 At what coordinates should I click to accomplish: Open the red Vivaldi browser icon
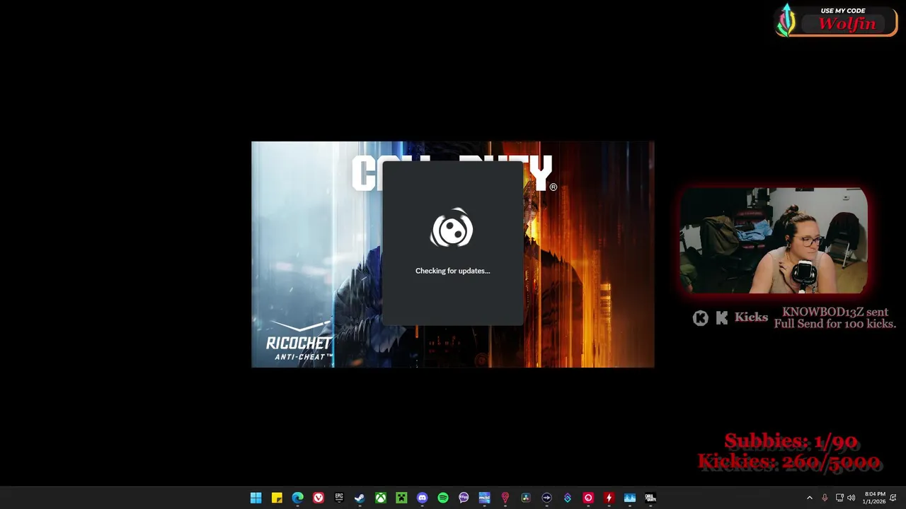click(319, 498)
